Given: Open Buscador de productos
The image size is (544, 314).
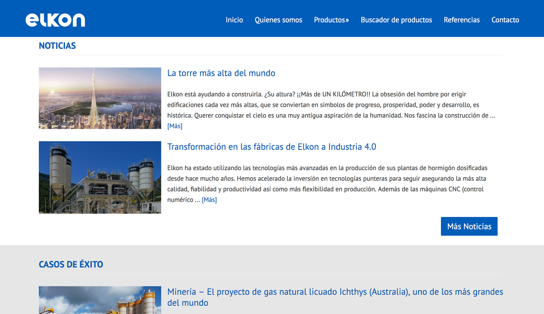Looking at the screenshot, I should pos(396,20).
